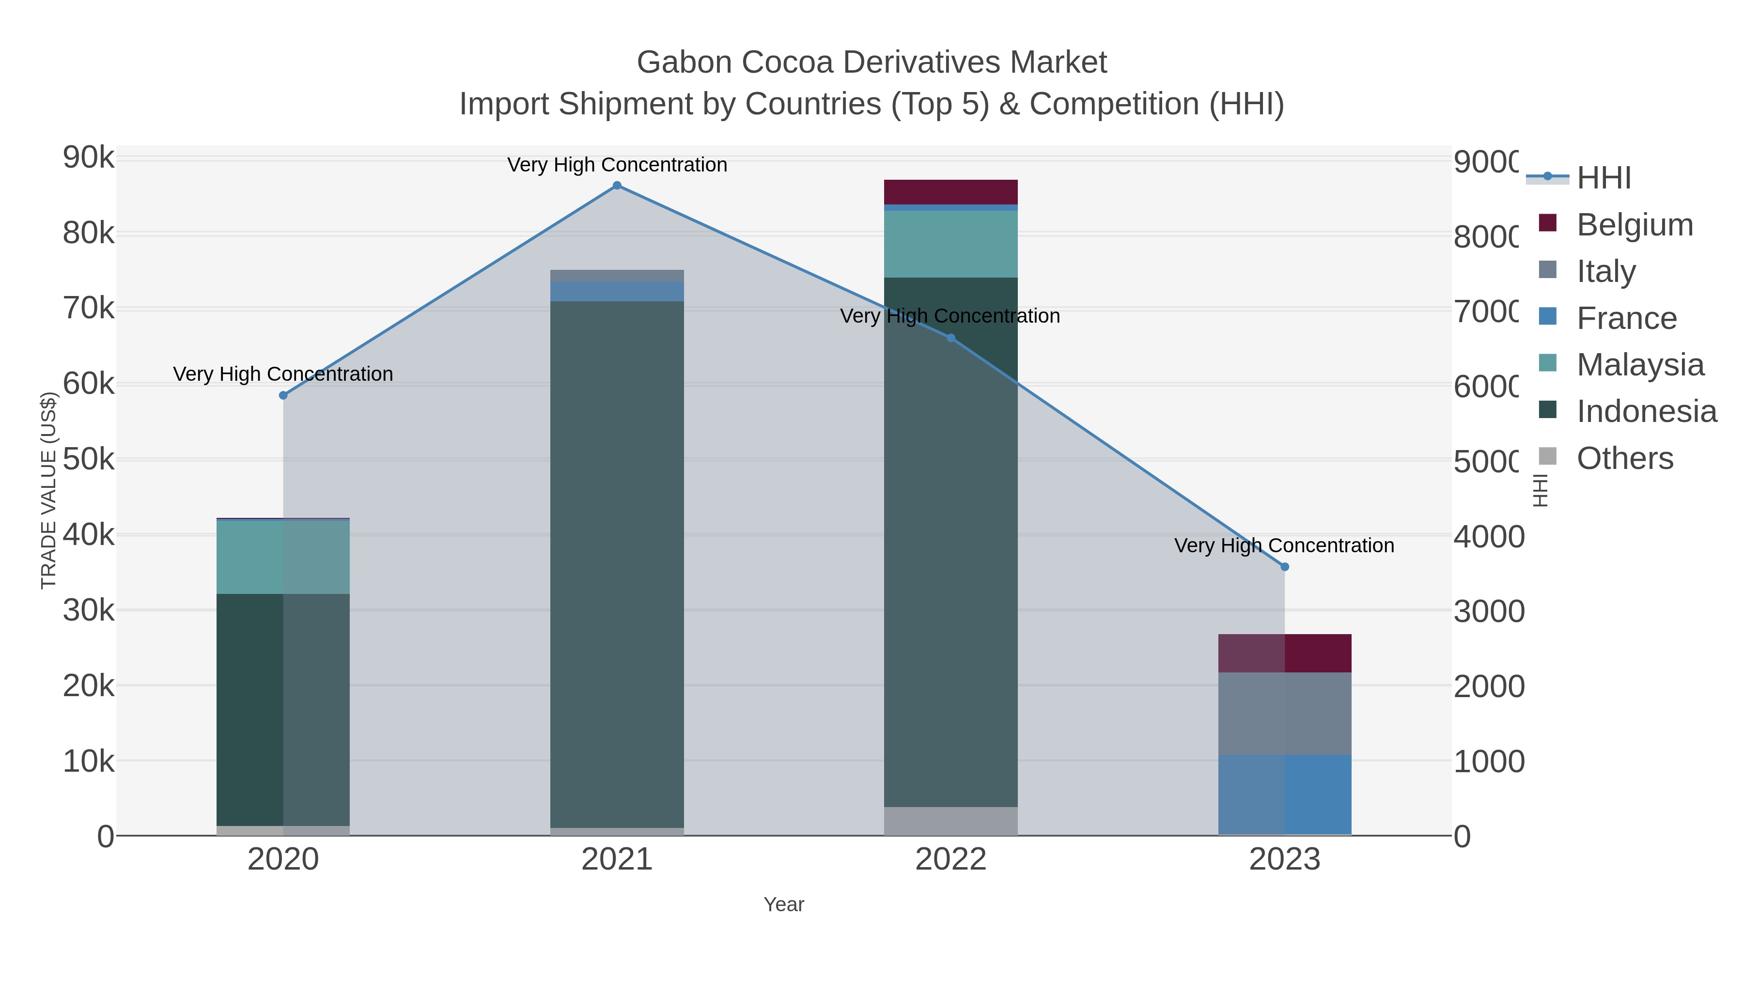Toggle Italy series in legend

tap(1588, 271)
